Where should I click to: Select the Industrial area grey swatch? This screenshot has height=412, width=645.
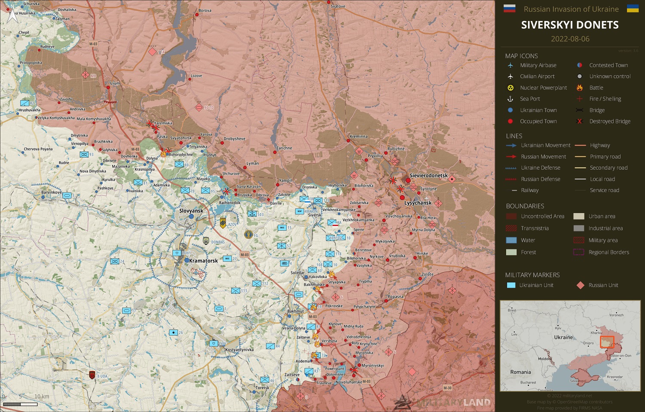(579, 228)
